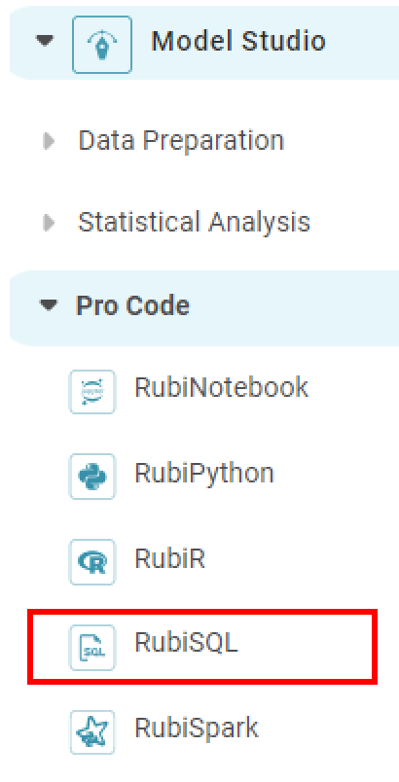
Task: Collapse the Pro Code arrow
Action: click(x=49, y=305)
